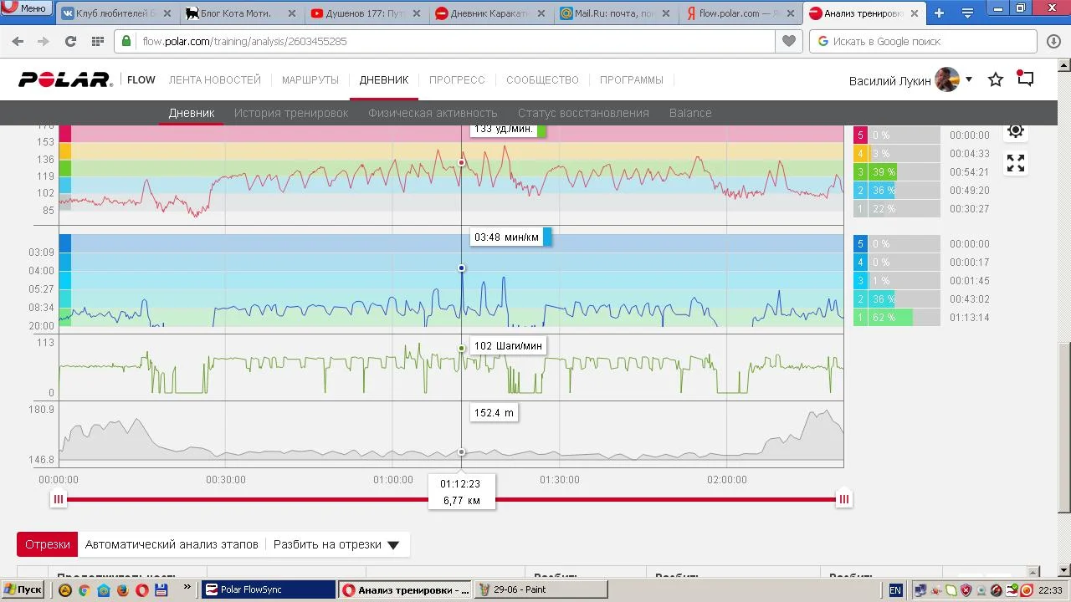Expand Разбить на отрезки dropdown
The height and width of the screenshot is (602, 1071).
pyautogui.click(x=336, y=544)
